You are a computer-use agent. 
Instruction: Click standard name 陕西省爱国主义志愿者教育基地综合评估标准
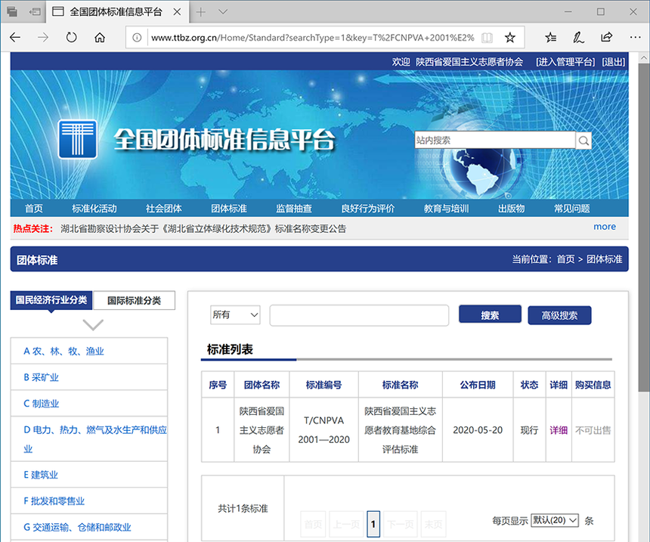(x=400, y=430)
